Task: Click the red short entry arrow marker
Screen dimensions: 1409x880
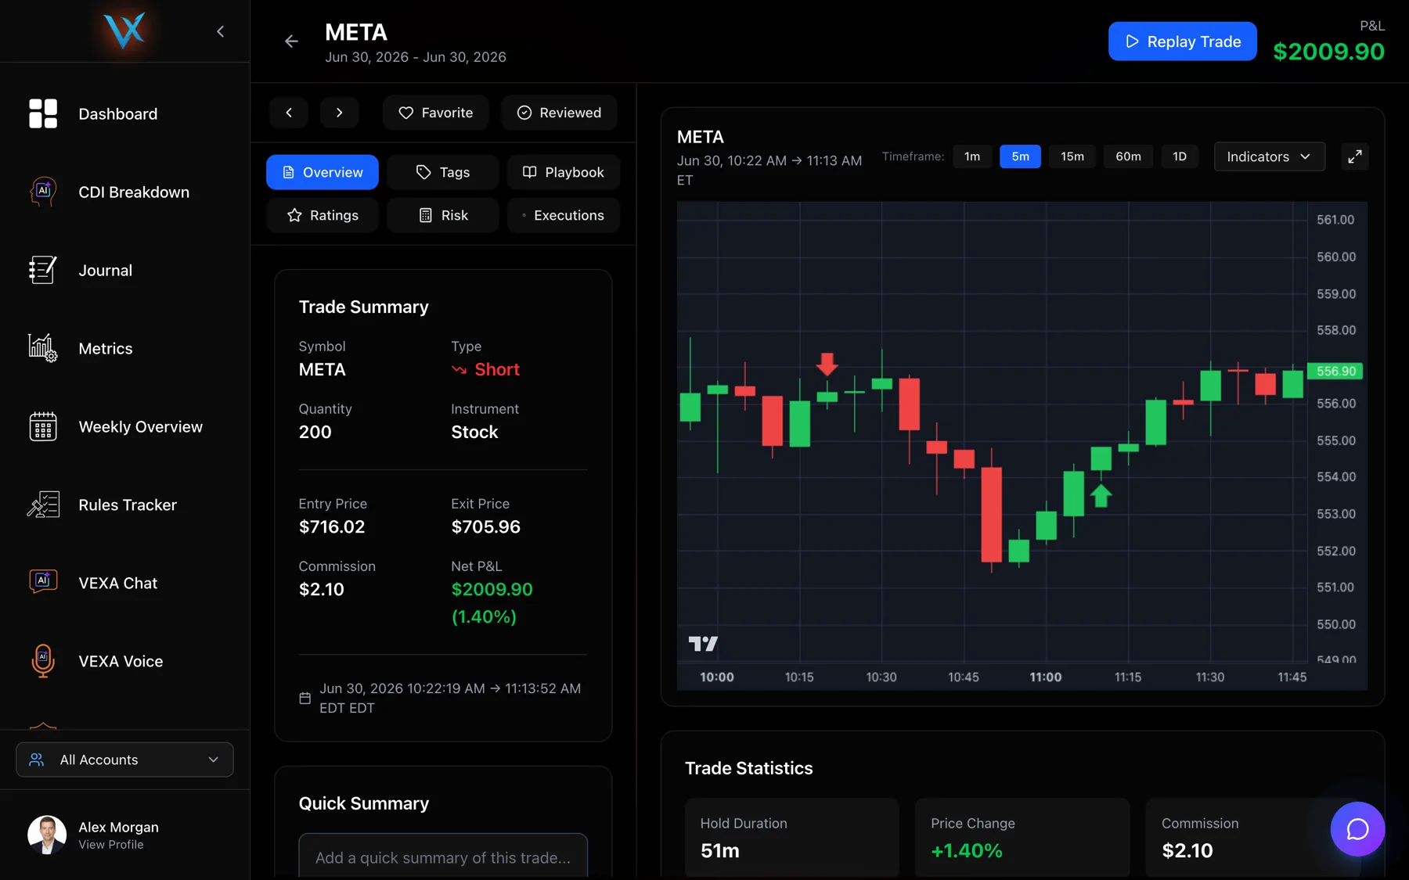Action: pos(827,364)
